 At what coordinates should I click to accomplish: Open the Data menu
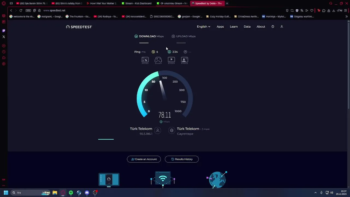247,27
